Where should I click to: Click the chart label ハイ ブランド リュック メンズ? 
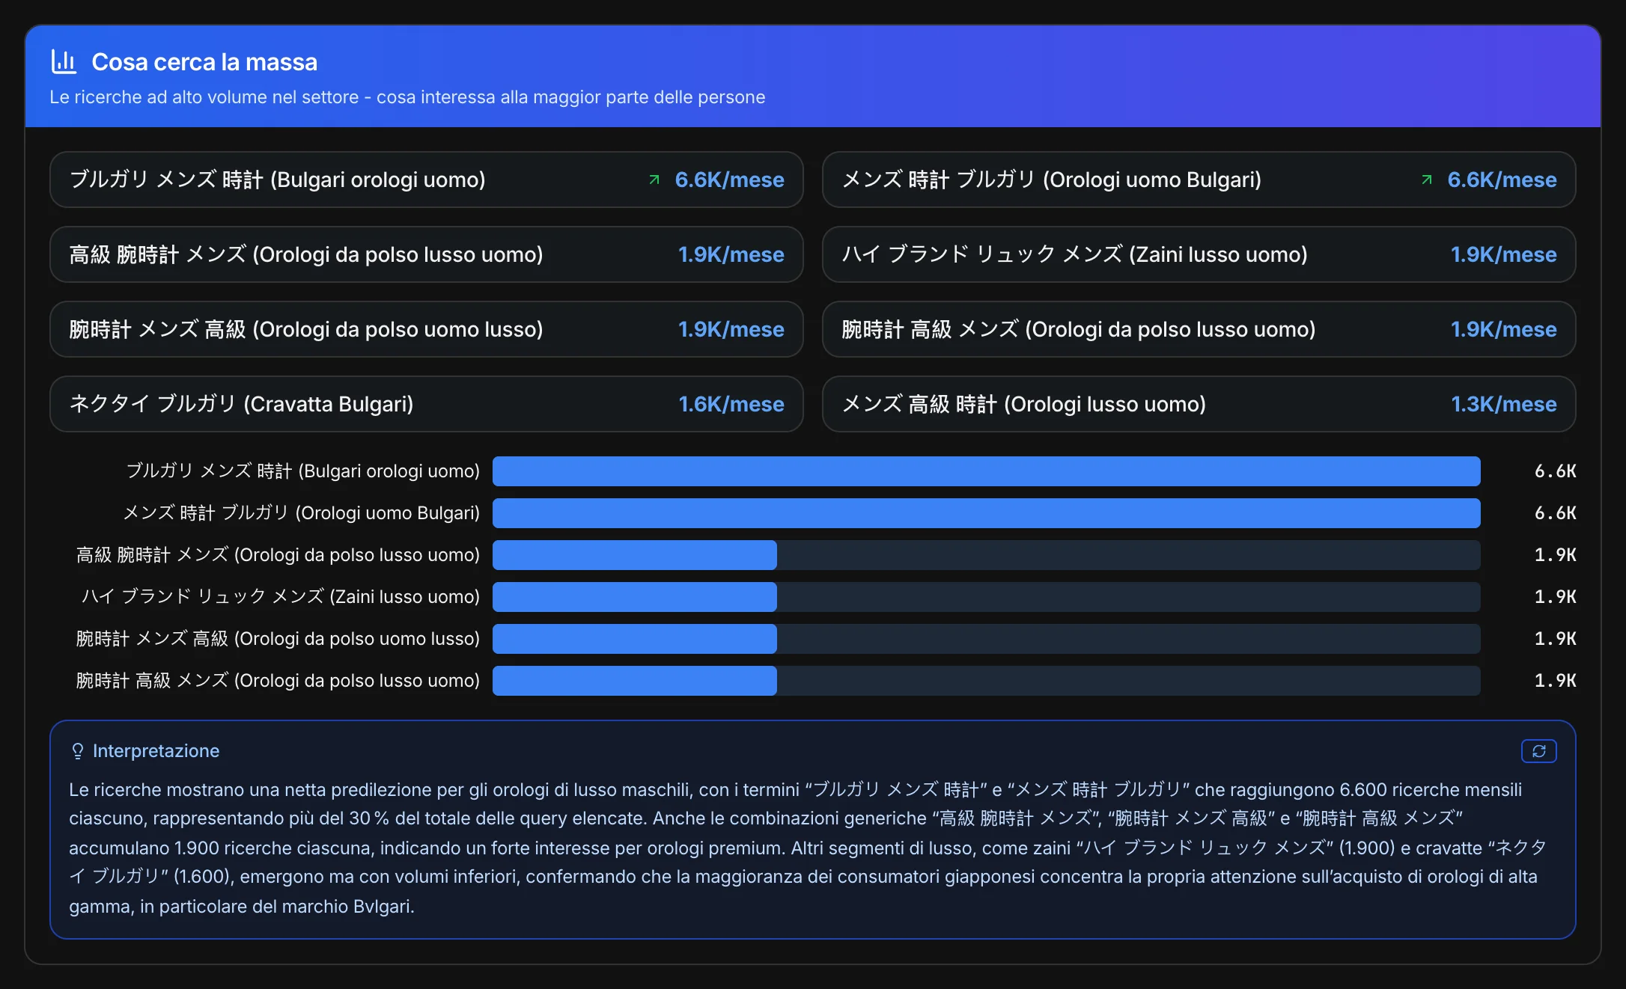[x=281, y=597]
